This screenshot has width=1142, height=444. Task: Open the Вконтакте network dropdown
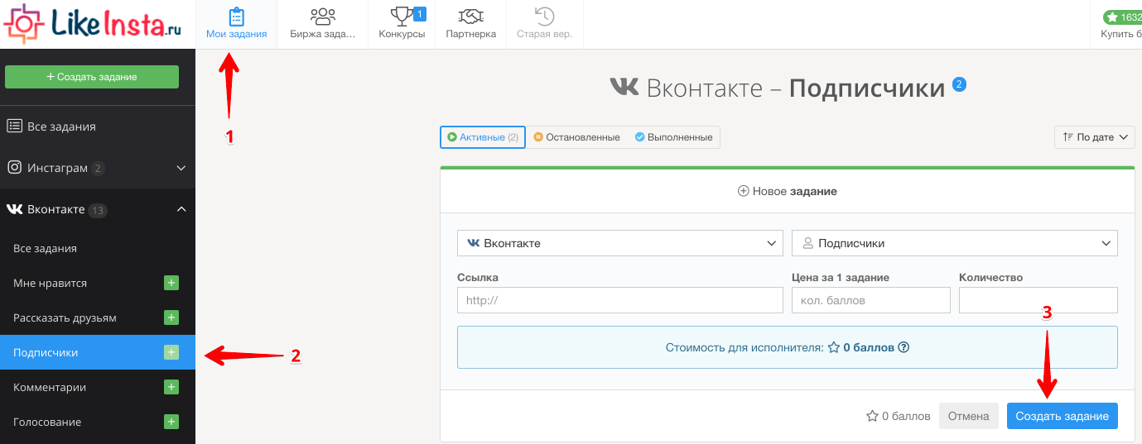[620, 243]
